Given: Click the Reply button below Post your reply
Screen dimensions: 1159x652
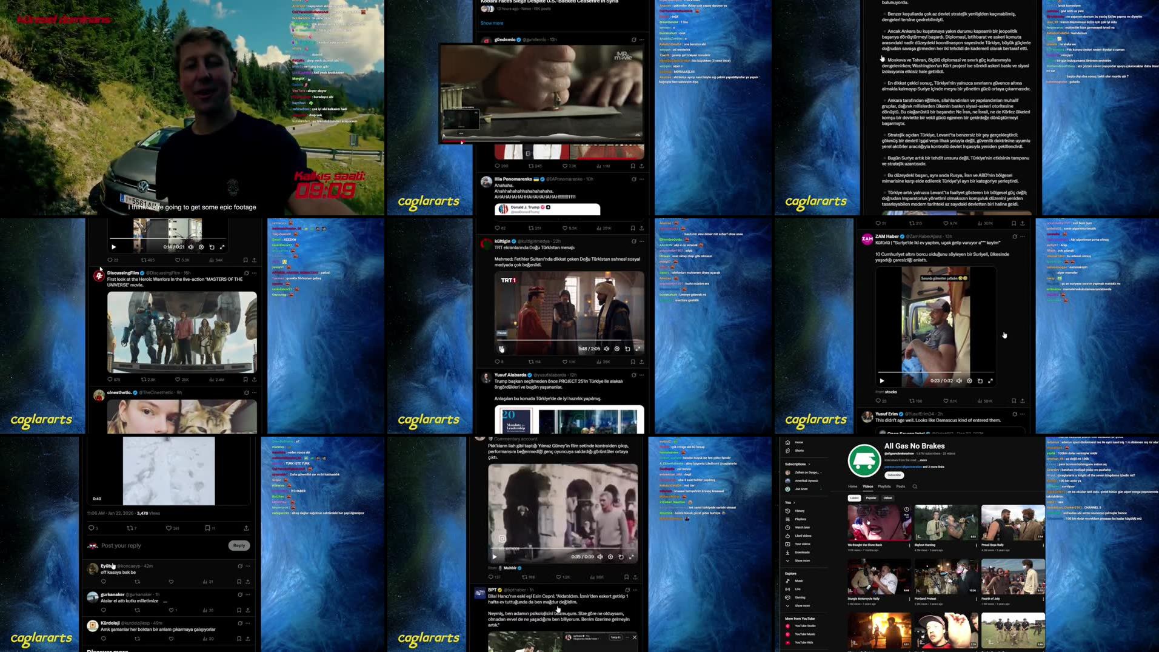Looking at the screenshot, I should [238, 545].
